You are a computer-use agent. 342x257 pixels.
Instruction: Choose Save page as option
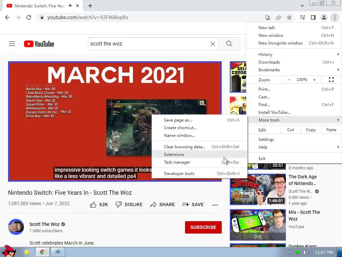click(200, 120)
